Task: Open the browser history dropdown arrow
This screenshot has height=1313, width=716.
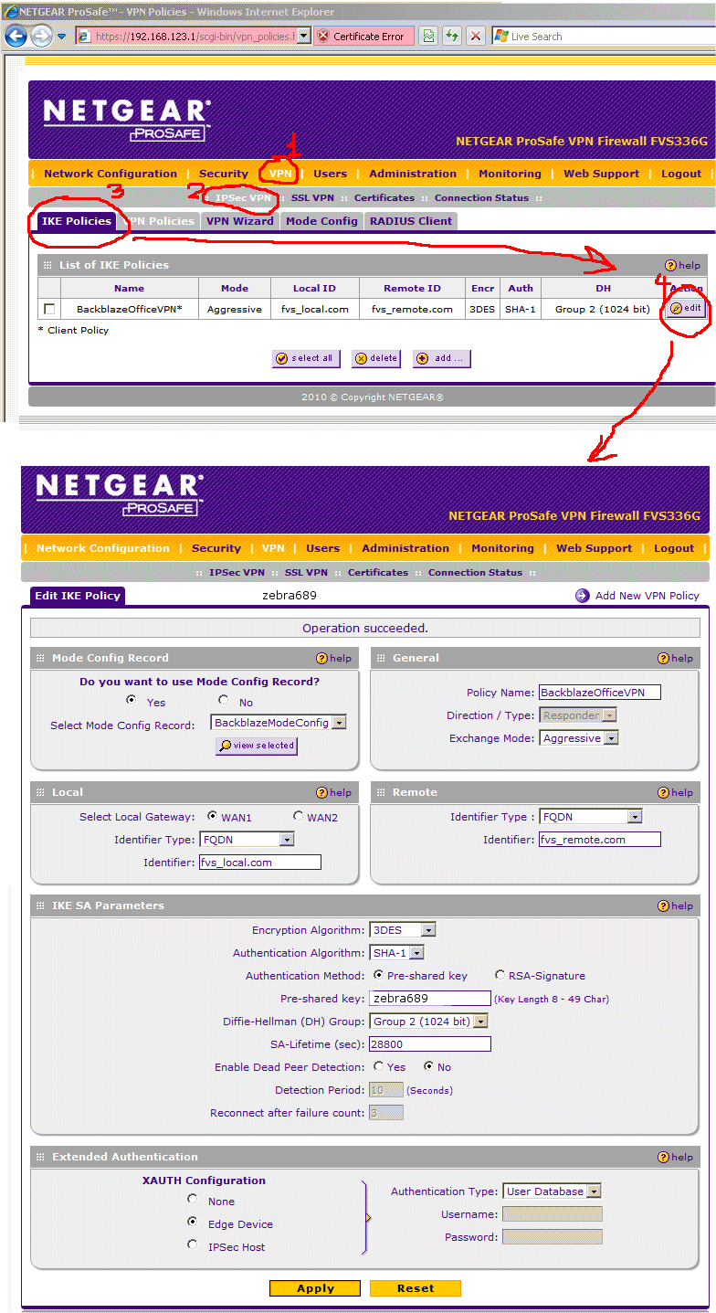Action: click(62, 37)
